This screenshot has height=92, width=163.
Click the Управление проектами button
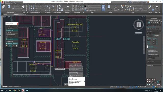154,25
